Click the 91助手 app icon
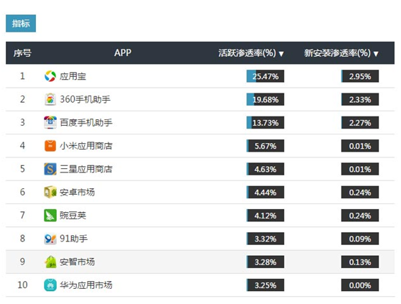Image resolution: width=401 pixels, height=304 pixels. click(50, 239)
